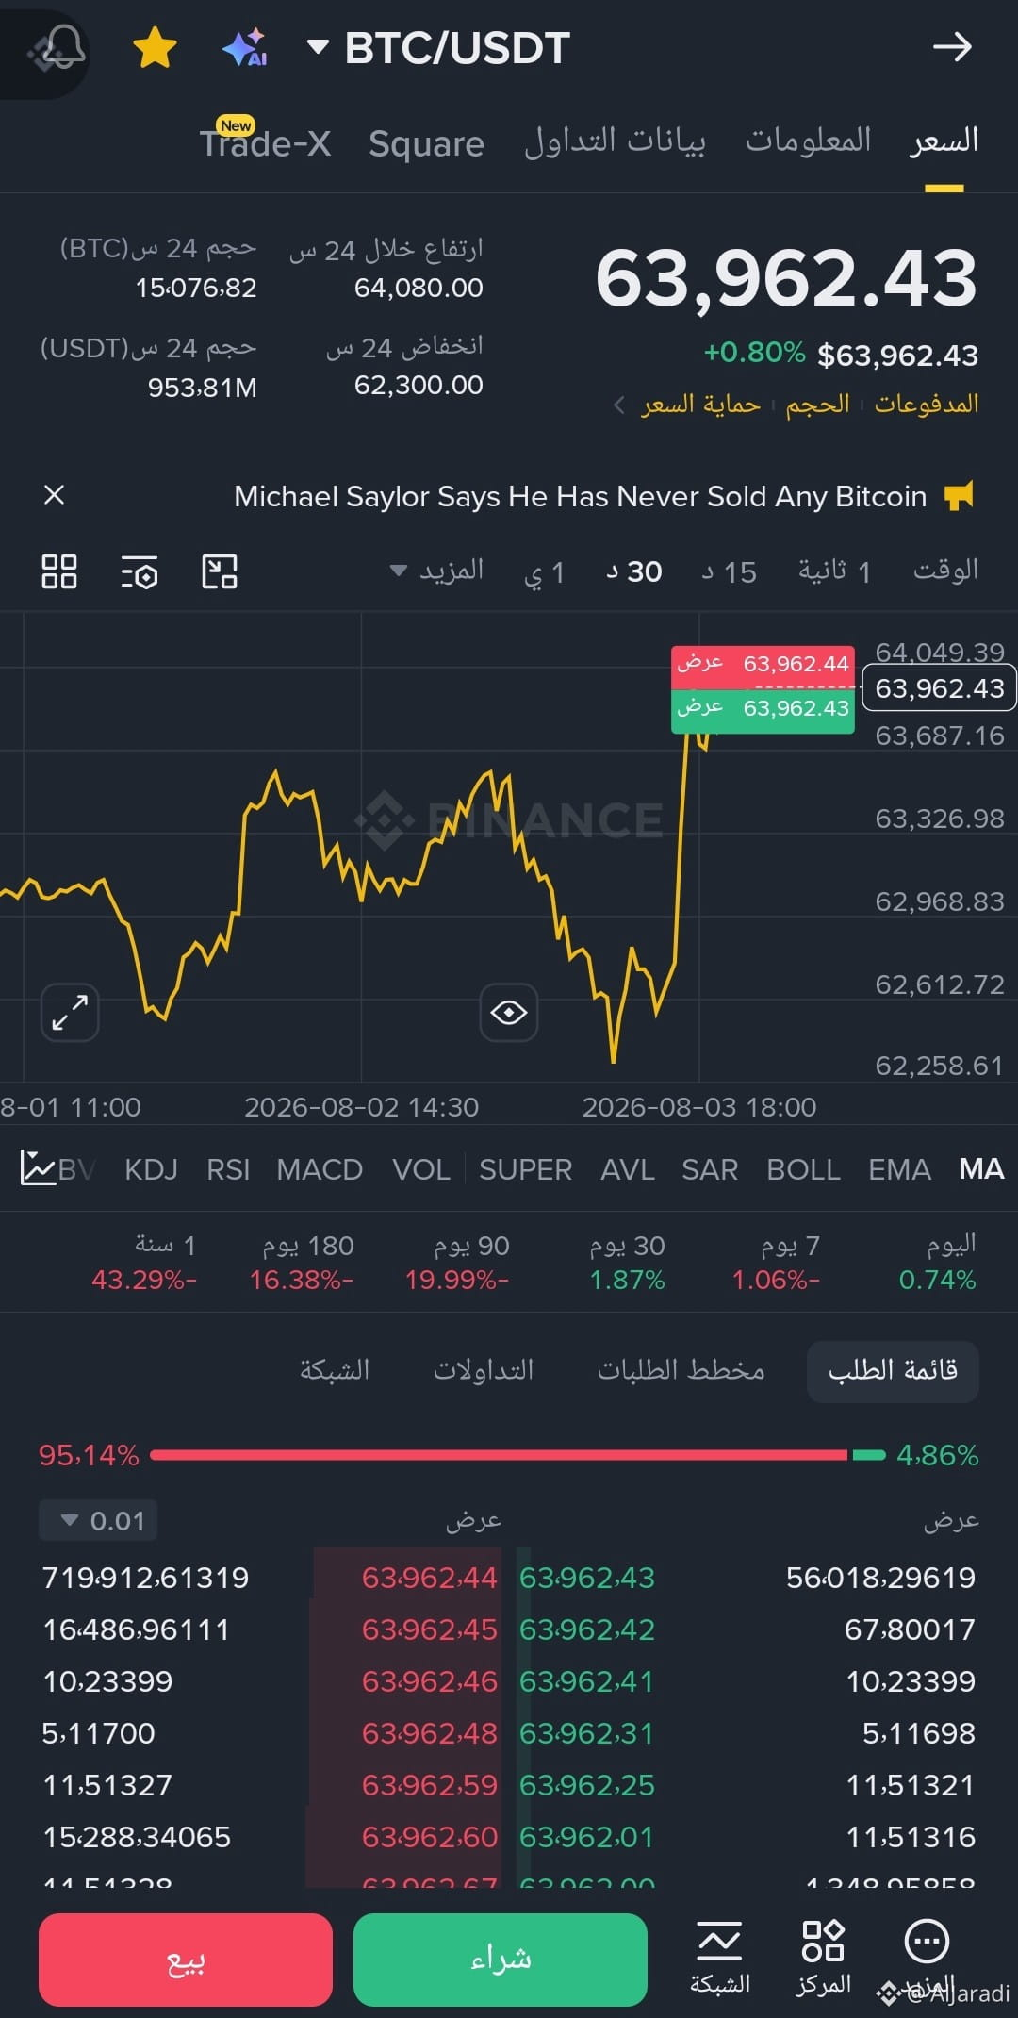Open الشبكة grid trading icon
Screen dimensions: 1018x2018
click(720, 1957)
